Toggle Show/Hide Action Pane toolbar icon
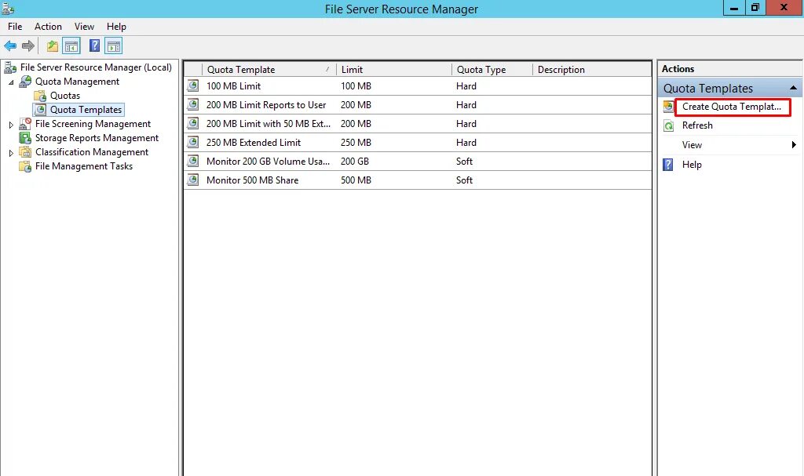The width and height of the screenshot is (804, 476). pyautogui.click(x=113, y=46)
